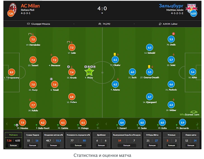The image size is (204, 159).
Task: Click Hernández's 7.5 rating circle
Action: coord(33,40)
